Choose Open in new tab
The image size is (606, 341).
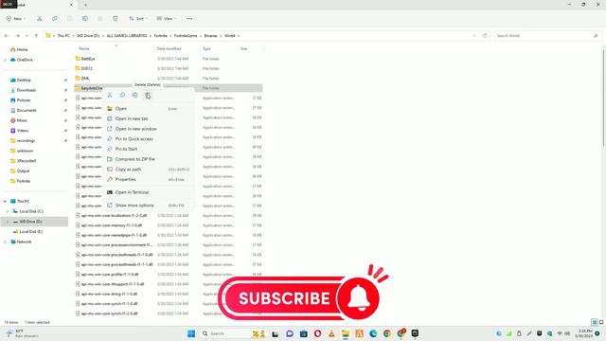click(x=149, y=118)
